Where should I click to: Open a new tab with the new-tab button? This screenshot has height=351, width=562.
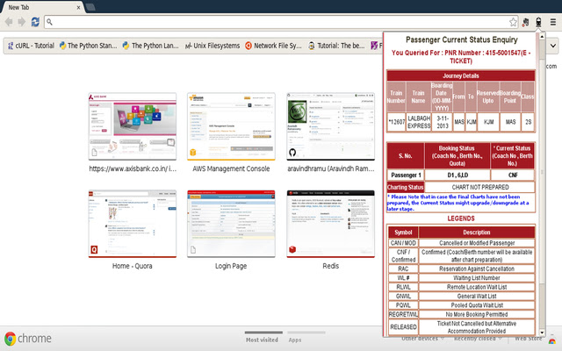(x=90, y=7)
